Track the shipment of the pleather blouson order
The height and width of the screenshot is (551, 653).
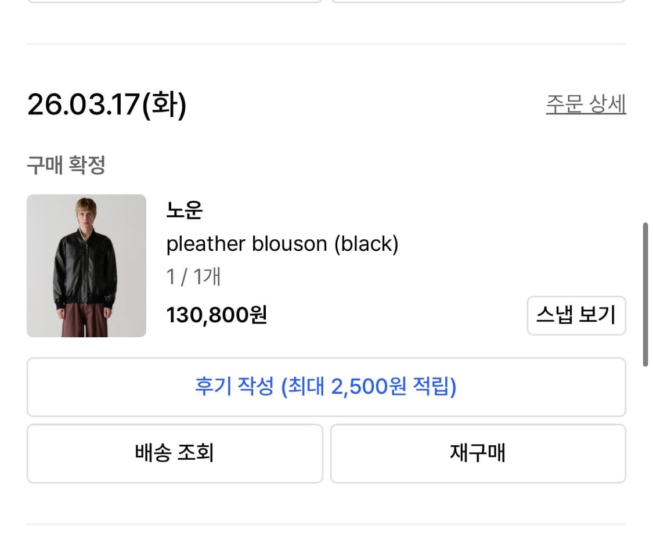point(174,453)
